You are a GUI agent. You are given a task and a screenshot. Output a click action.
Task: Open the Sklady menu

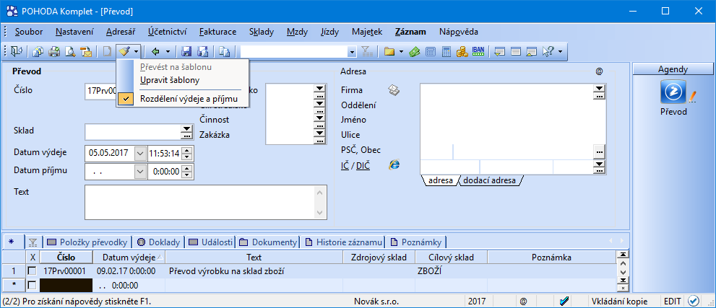click(x=262, y=32)
